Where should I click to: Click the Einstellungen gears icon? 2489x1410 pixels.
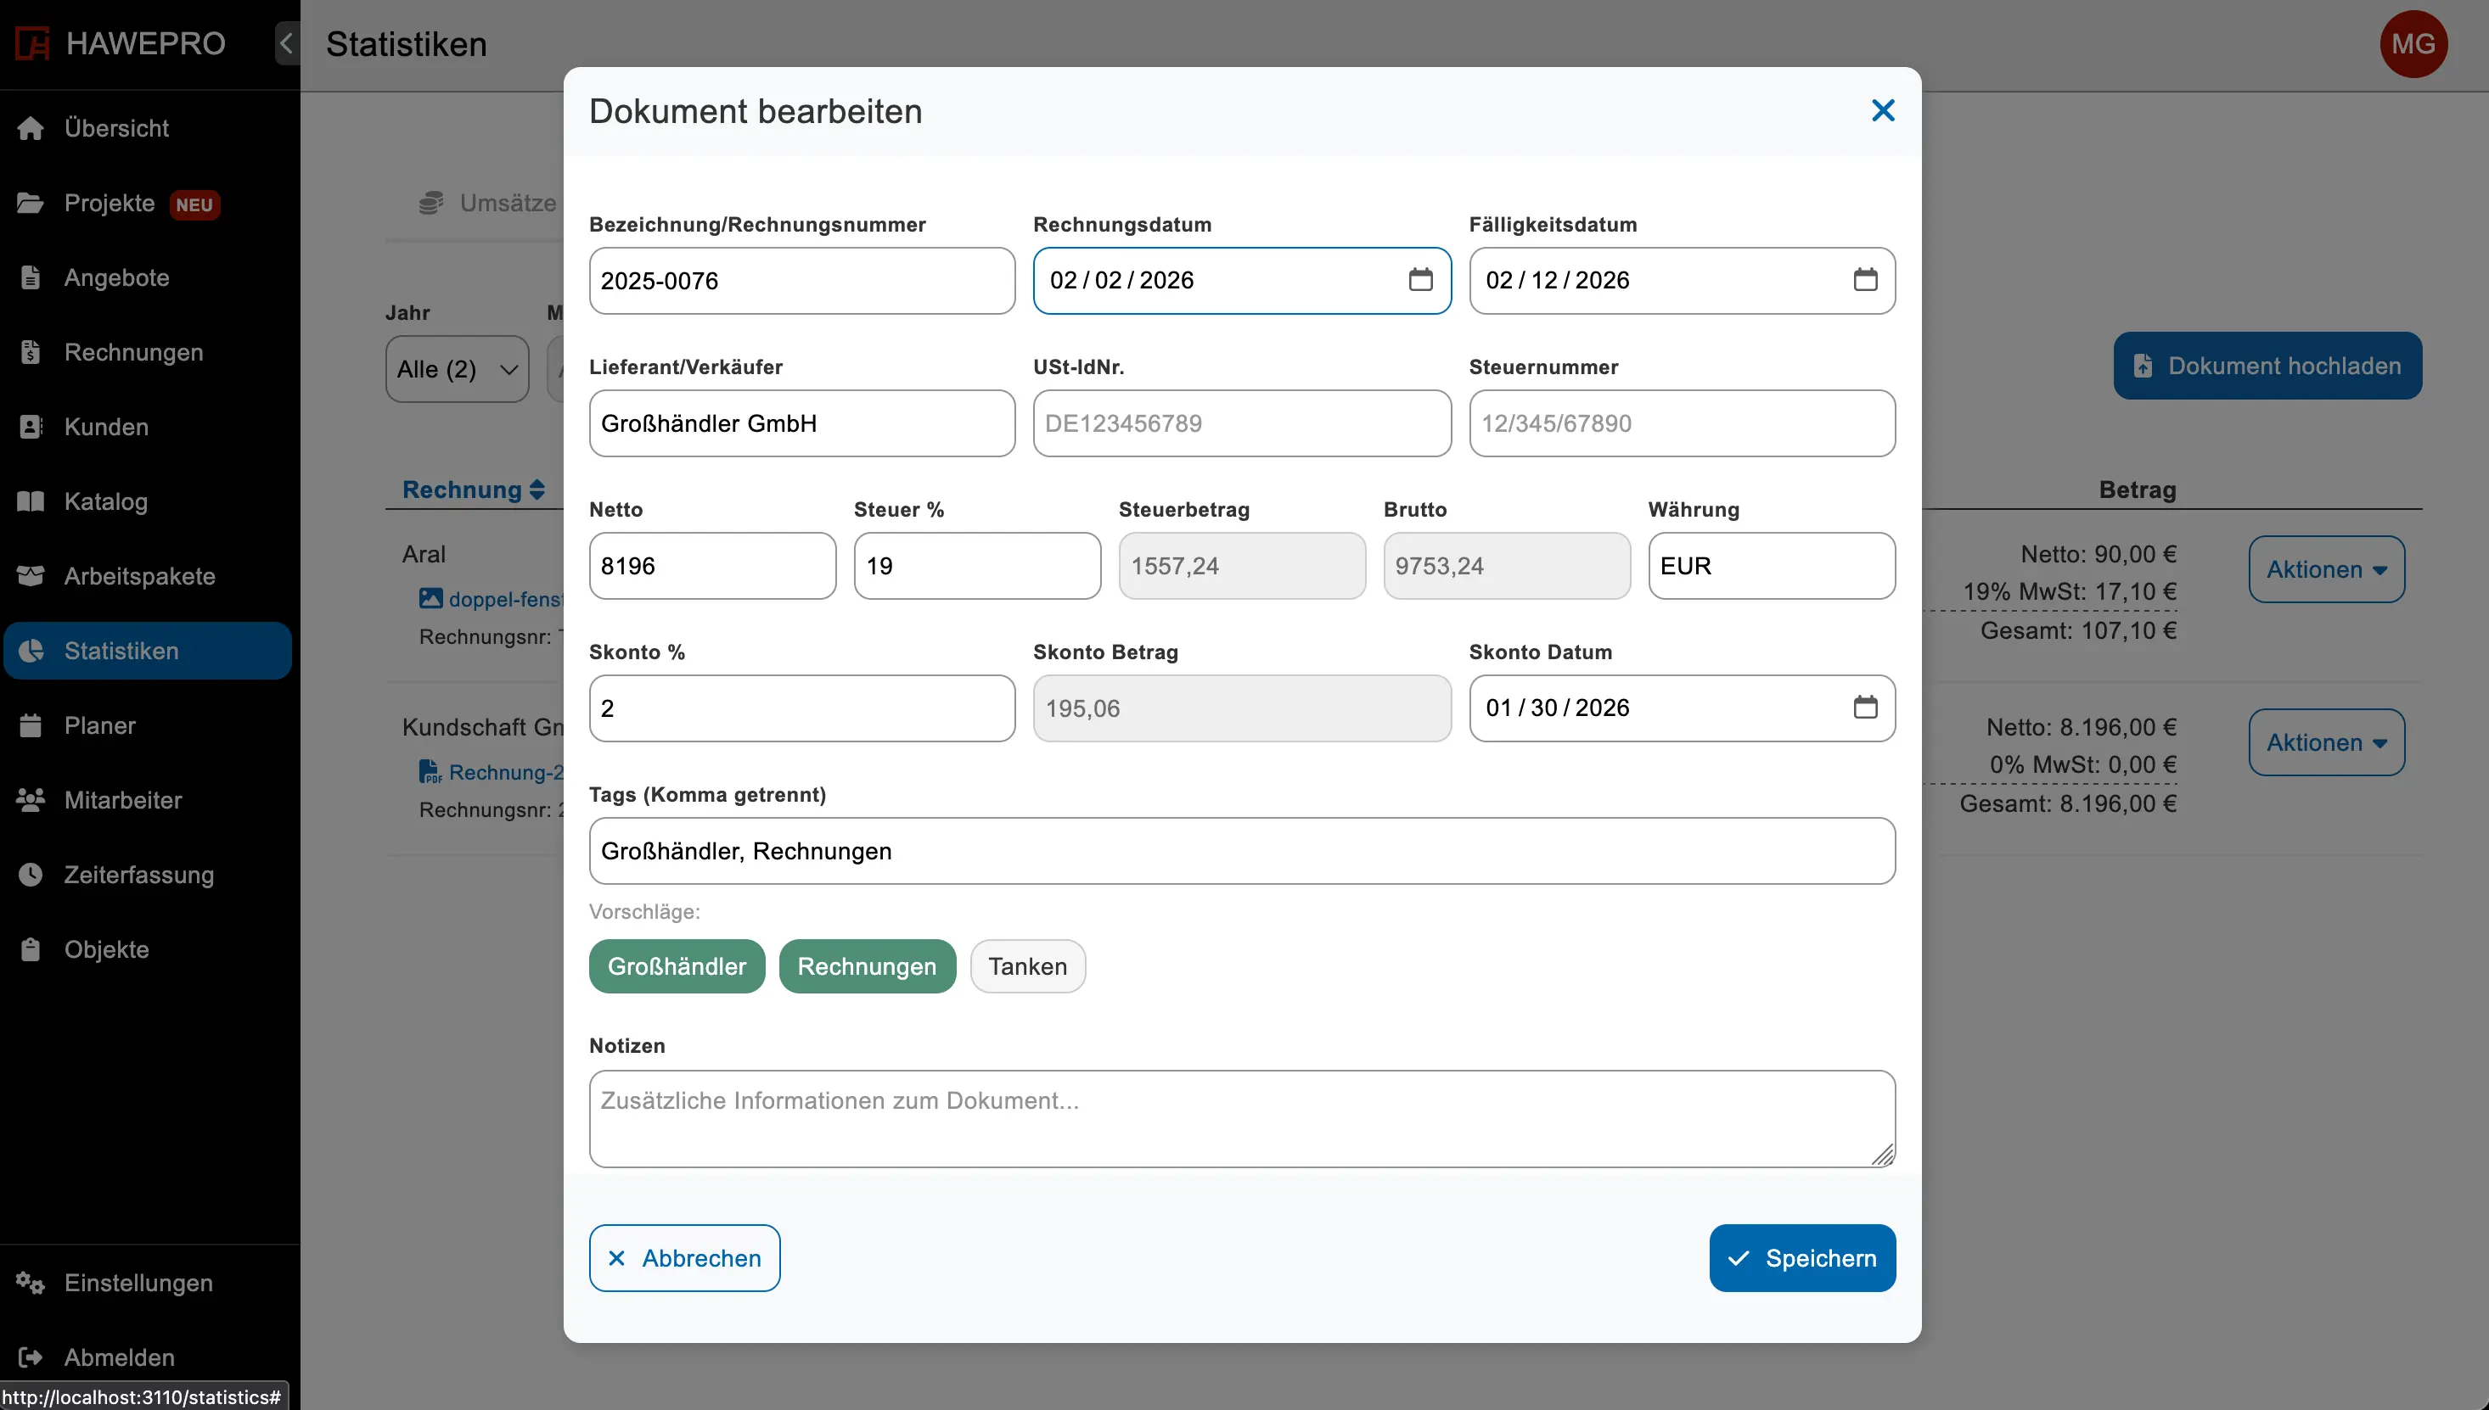pyautogui.click(x=31, y=1282)
